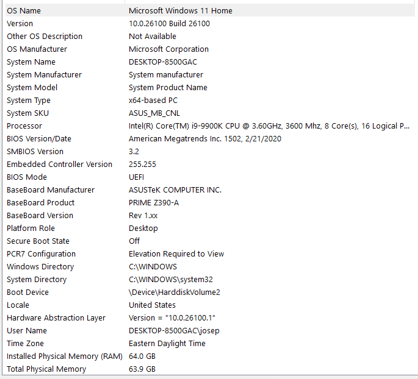Click the value System Product Name
The image size is (418, 379).
(168, 88)
